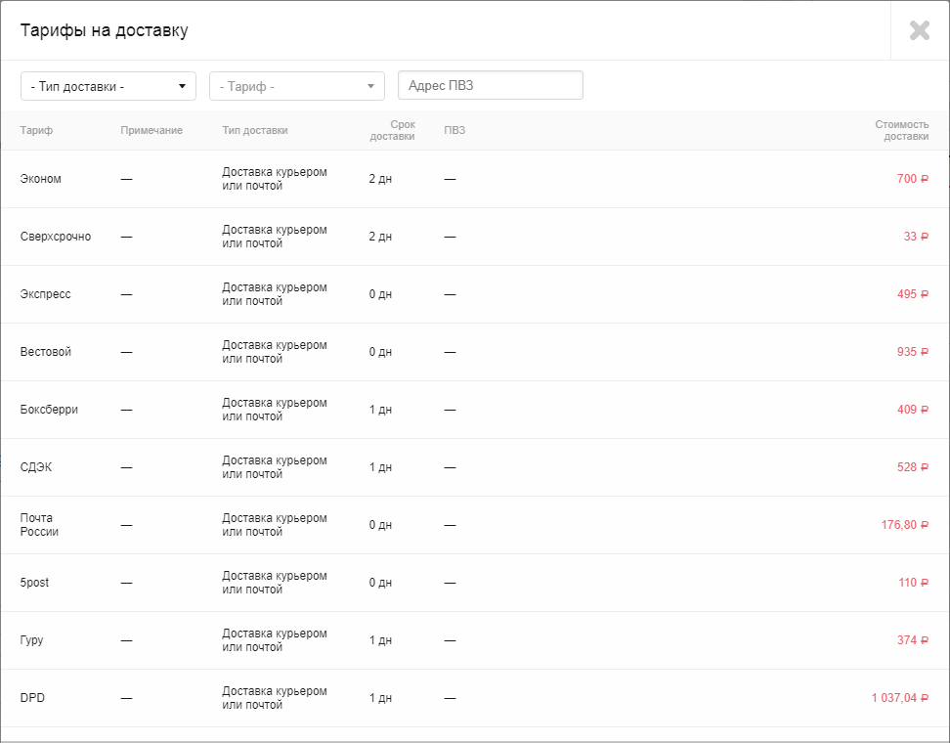Screen dimensions: 950x743
Task: Click the Стоимость доставки column header
Action: (901, 130)
